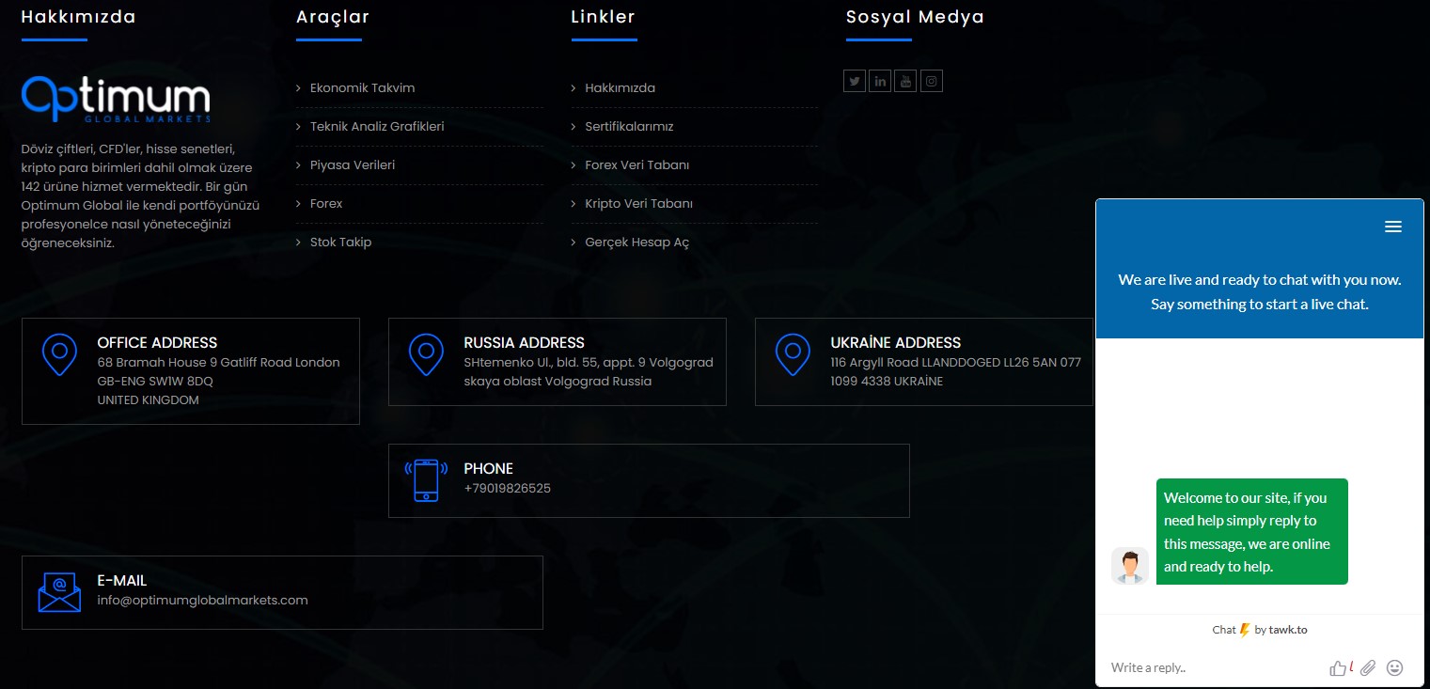Open the emoji picker in chat

tap(1395, 667)
